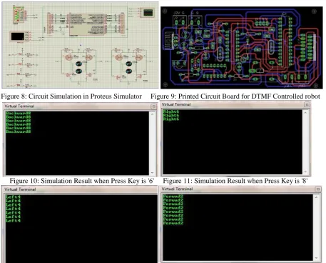The image size is (326, 263).
Task: Click the Figure 11 Press Key '8' caption
Action: pos(235,181)
